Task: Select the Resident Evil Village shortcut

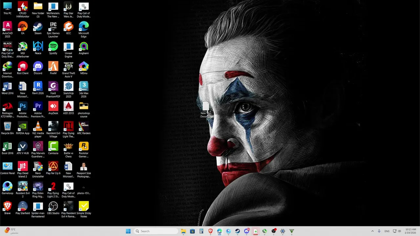Action: pyautogui.click(x=53, y=130)
